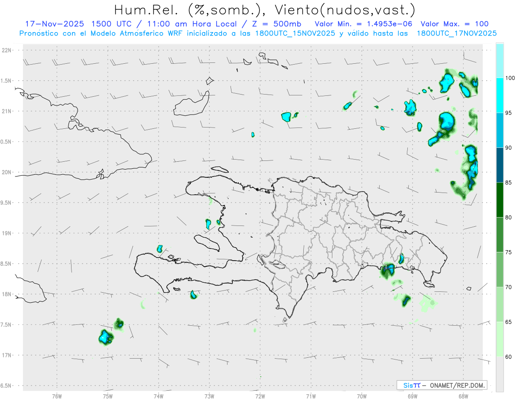Click the gray below-60% colorbar segment
The height and width of the screenshot is (402, 520).
[x=500, y=374]
